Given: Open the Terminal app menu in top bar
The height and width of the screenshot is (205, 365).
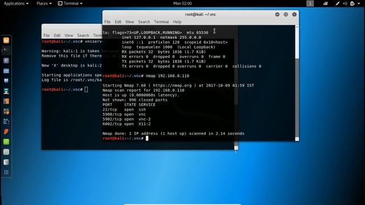Looking at the screenshot, I should point(70,3).
